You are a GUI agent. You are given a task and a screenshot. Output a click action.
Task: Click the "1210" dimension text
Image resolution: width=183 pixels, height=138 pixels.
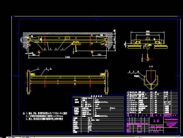tap(99, 54)
